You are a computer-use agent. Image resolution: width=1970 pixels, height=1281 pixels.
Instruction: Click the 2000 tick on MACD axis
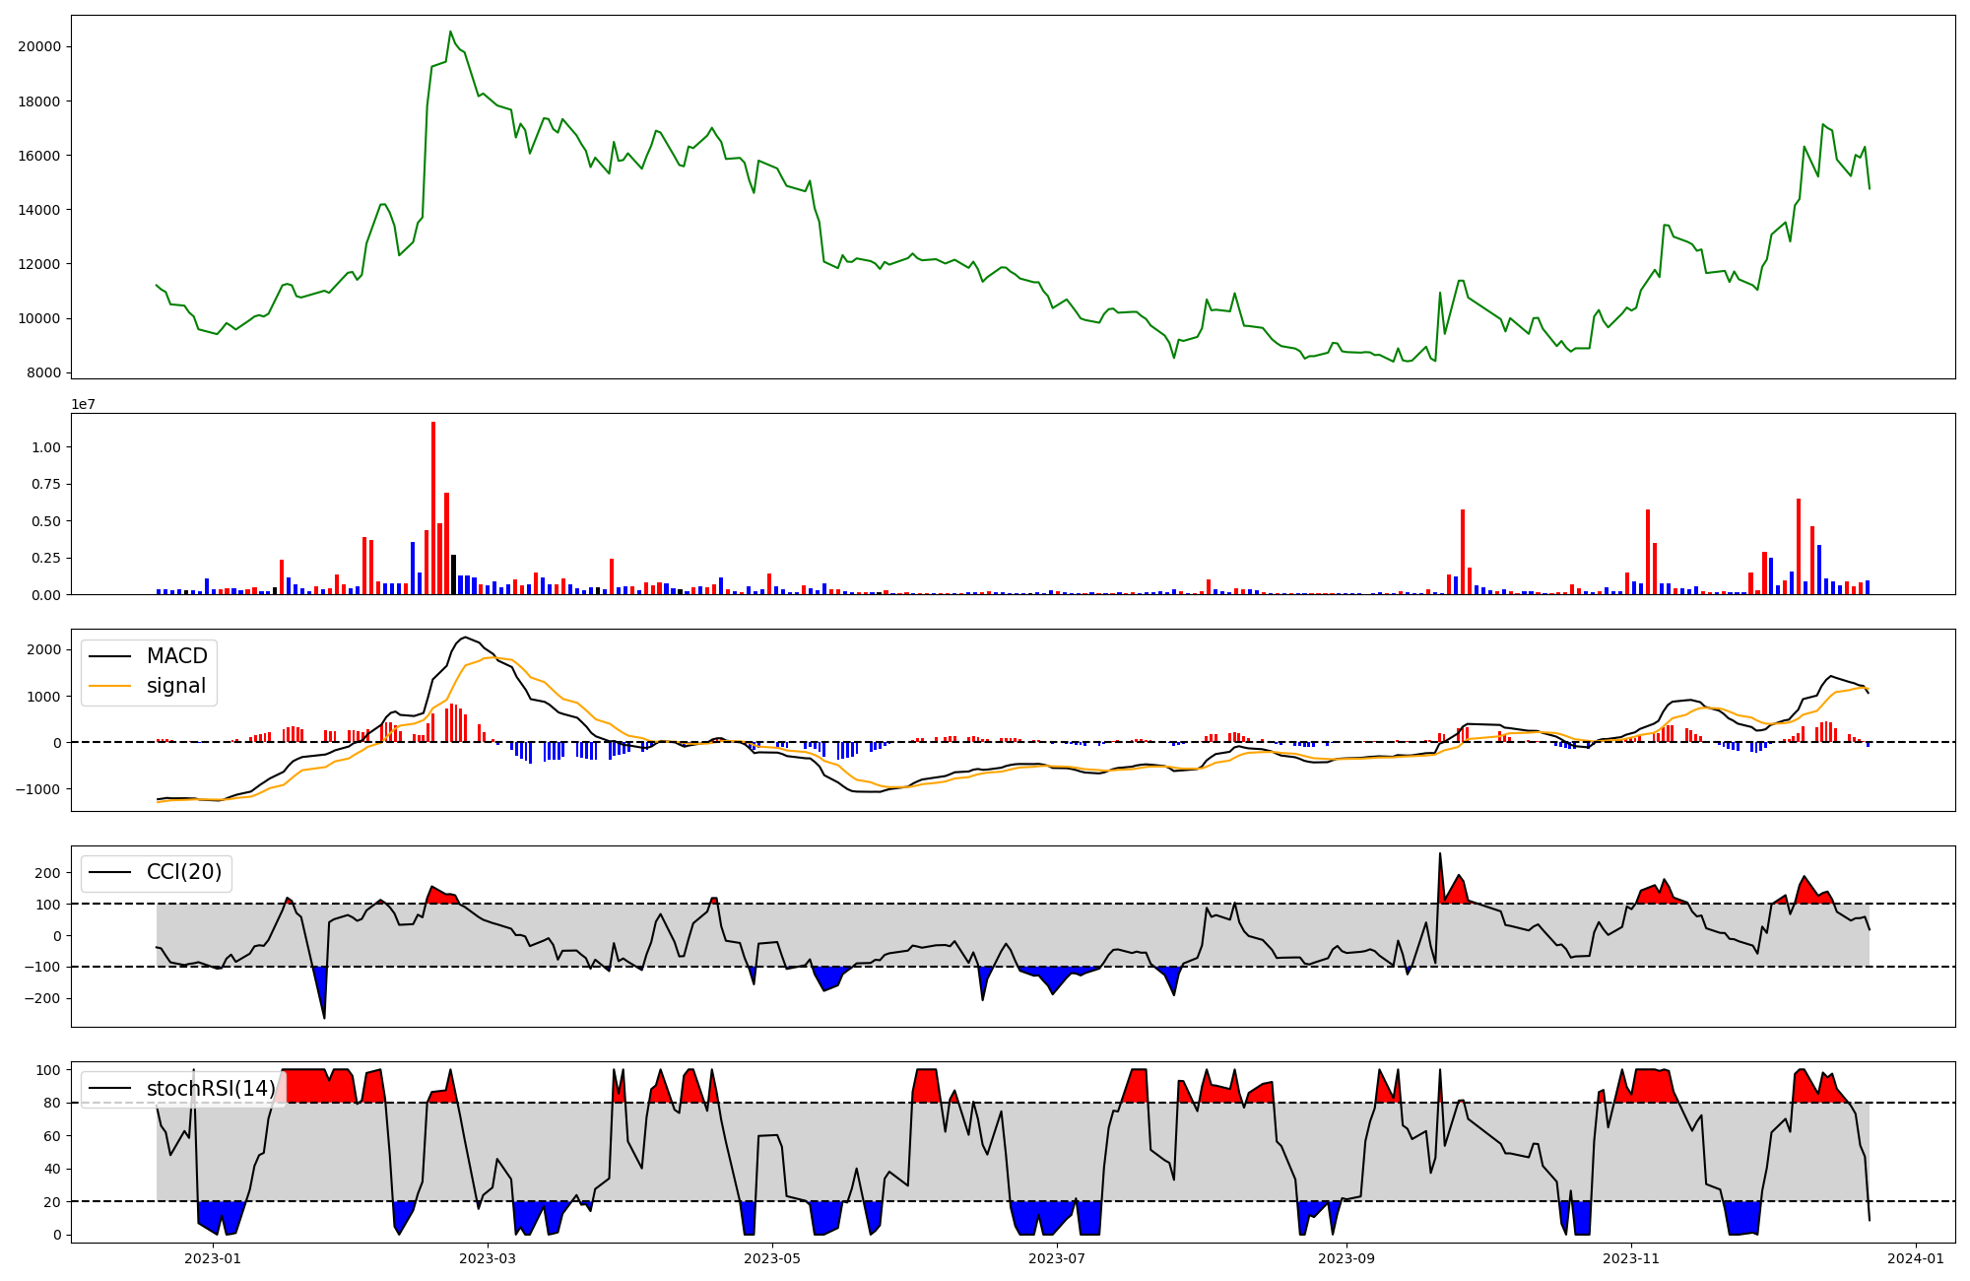click(x=43, y=649)
